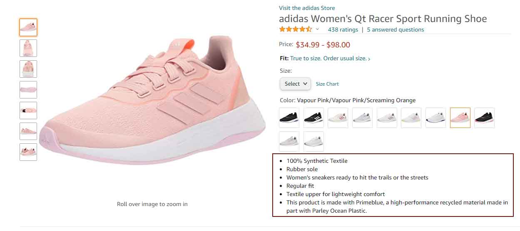Viewport: 520px width, 231px height.
Task: View the 5 answered questions
Action: 395,29
